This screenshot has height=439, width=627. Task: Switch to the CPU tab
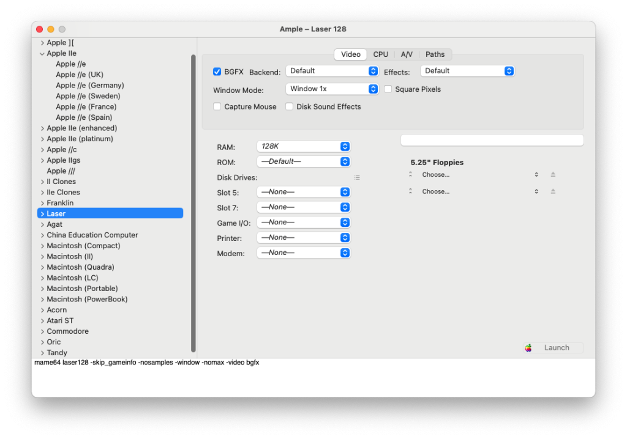click(x=380, y=54)
